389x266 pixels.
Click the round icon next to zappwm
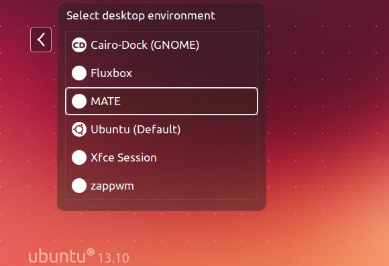[79, 186]
